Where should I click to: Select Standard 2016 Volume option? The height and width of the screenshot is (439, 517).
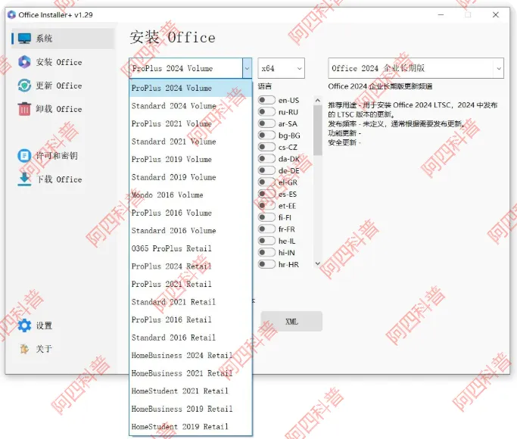pyautogui.click(x=191, y=230)
